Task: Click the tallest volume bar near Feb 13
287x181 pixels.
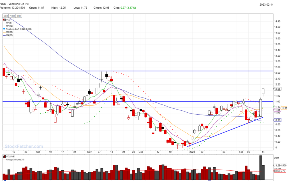Action: tap(261, 168)
